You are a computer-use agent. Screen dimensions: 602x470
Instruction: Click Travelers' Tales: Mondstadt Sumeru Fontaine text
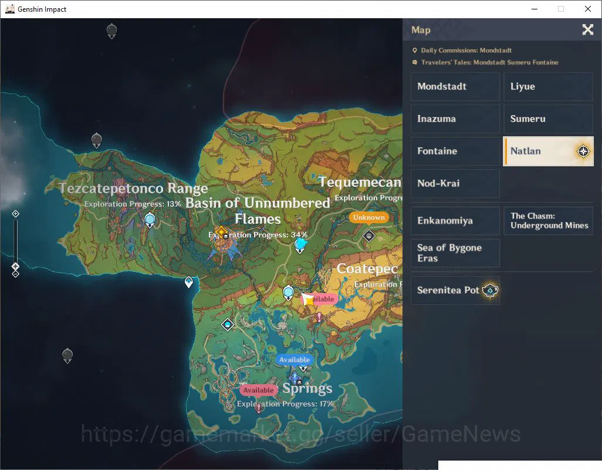489,62
